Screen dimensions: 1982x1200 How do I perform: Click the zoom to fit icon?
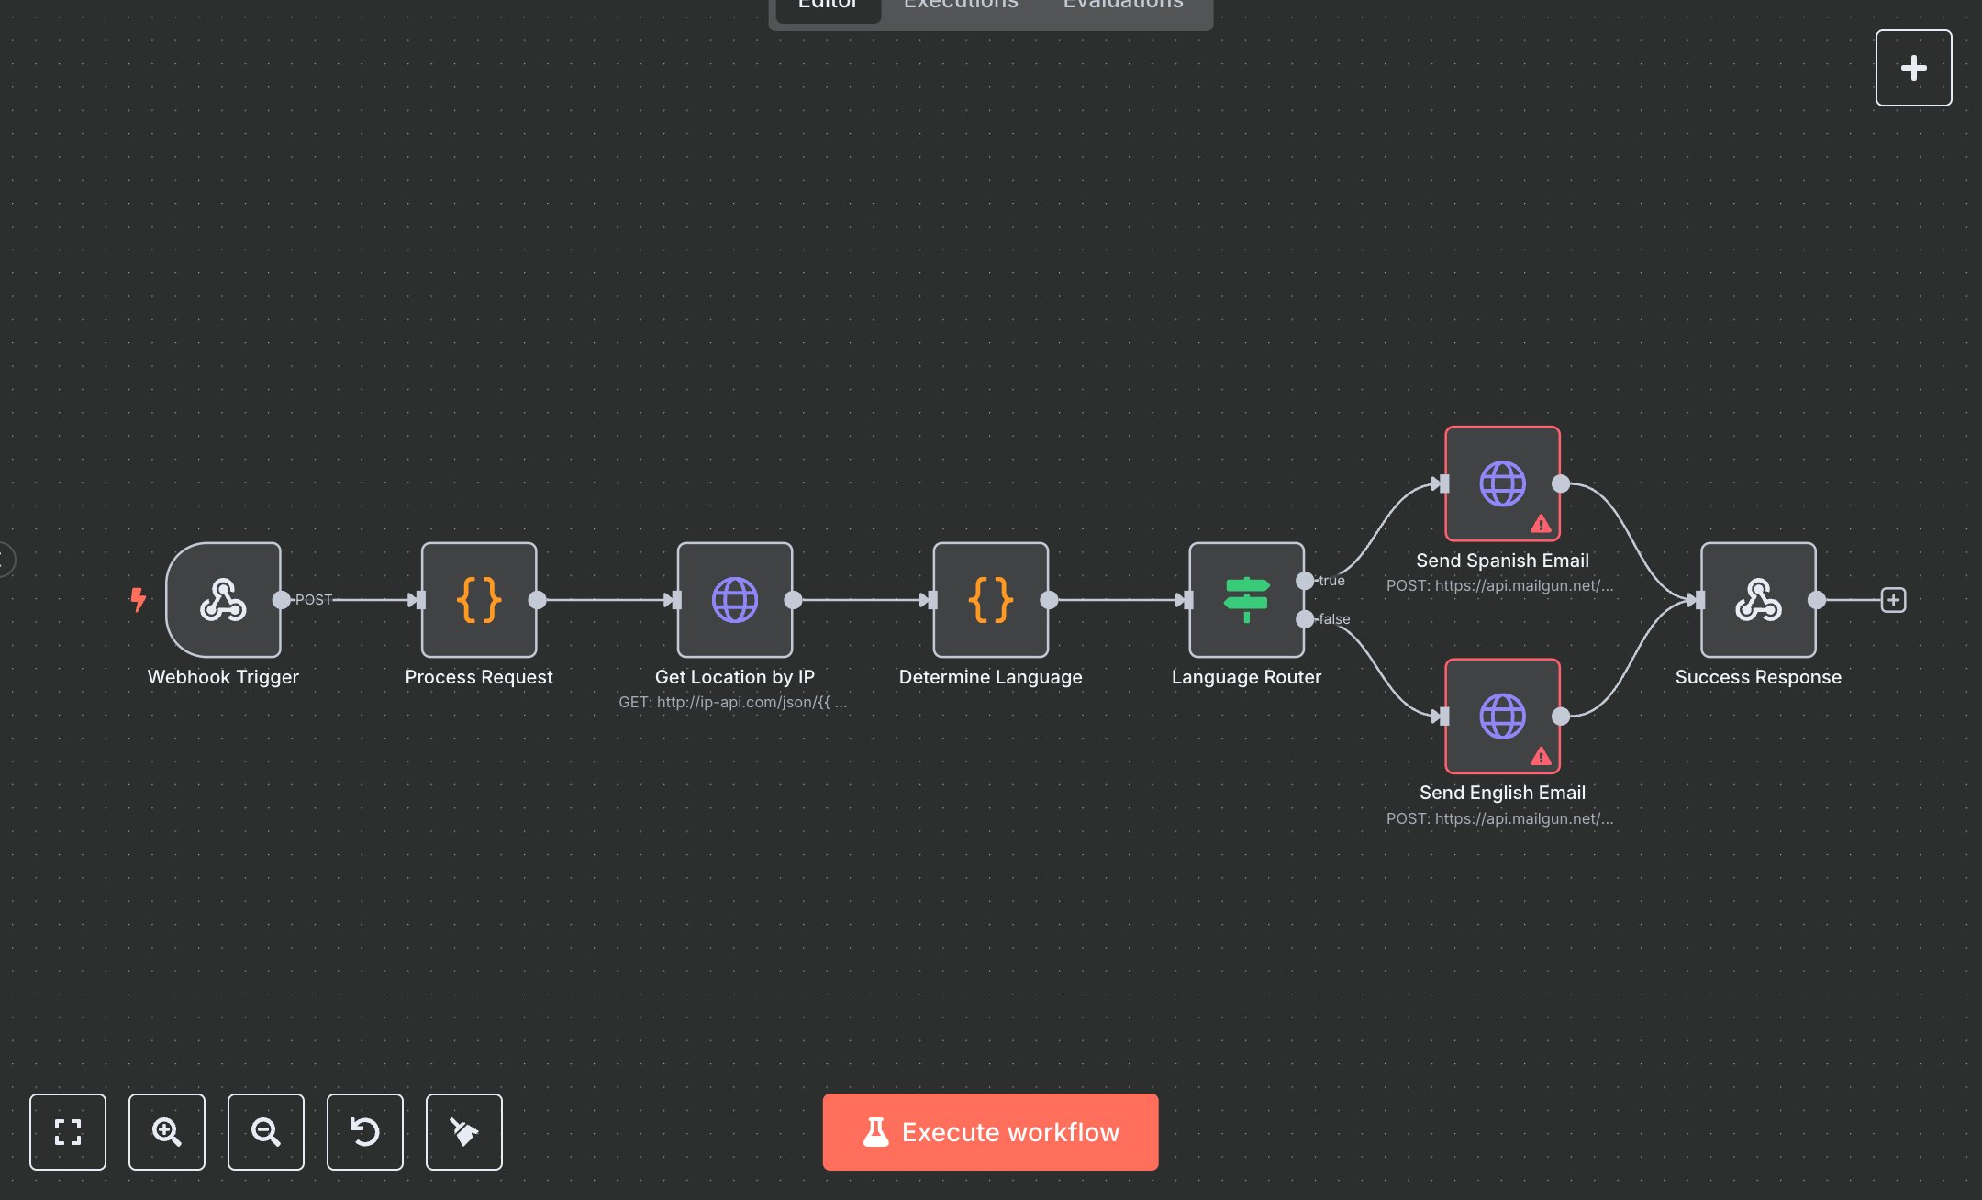click(x=68, y=1132)
